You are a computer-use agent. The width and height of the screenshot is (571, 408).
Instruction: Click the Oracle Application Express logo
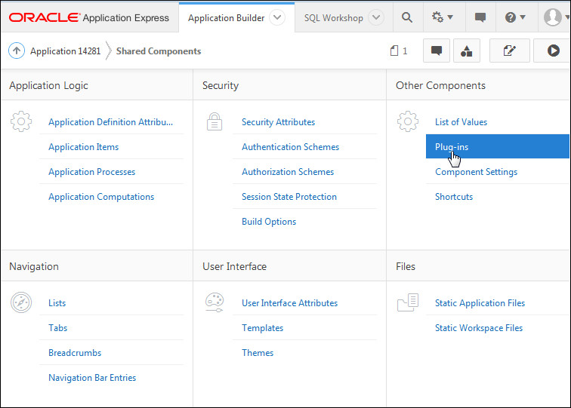click(90, 17)
